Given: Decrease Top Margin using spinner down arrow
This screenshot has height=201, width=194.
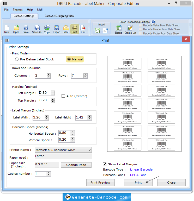Looking at the screenshot, I should [x=53, y=102].
